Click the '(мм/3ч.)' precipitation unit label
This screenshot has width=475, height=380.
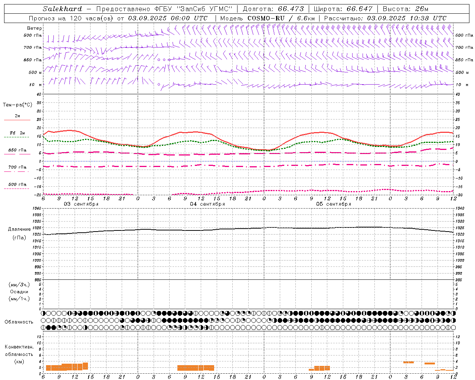coord(19,285)
